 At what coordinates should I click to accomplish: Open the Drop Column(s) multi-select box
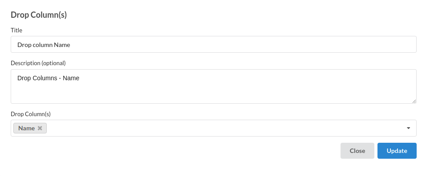pyautogui.click(x=214, y=128)
